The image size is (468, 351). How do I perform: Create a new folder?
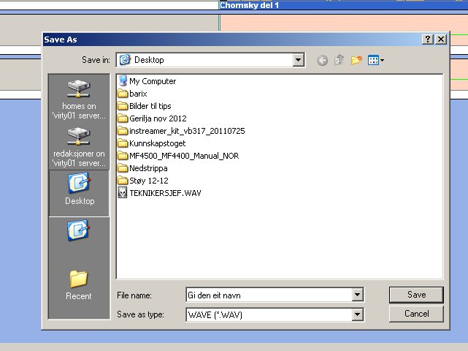point(356,60)
